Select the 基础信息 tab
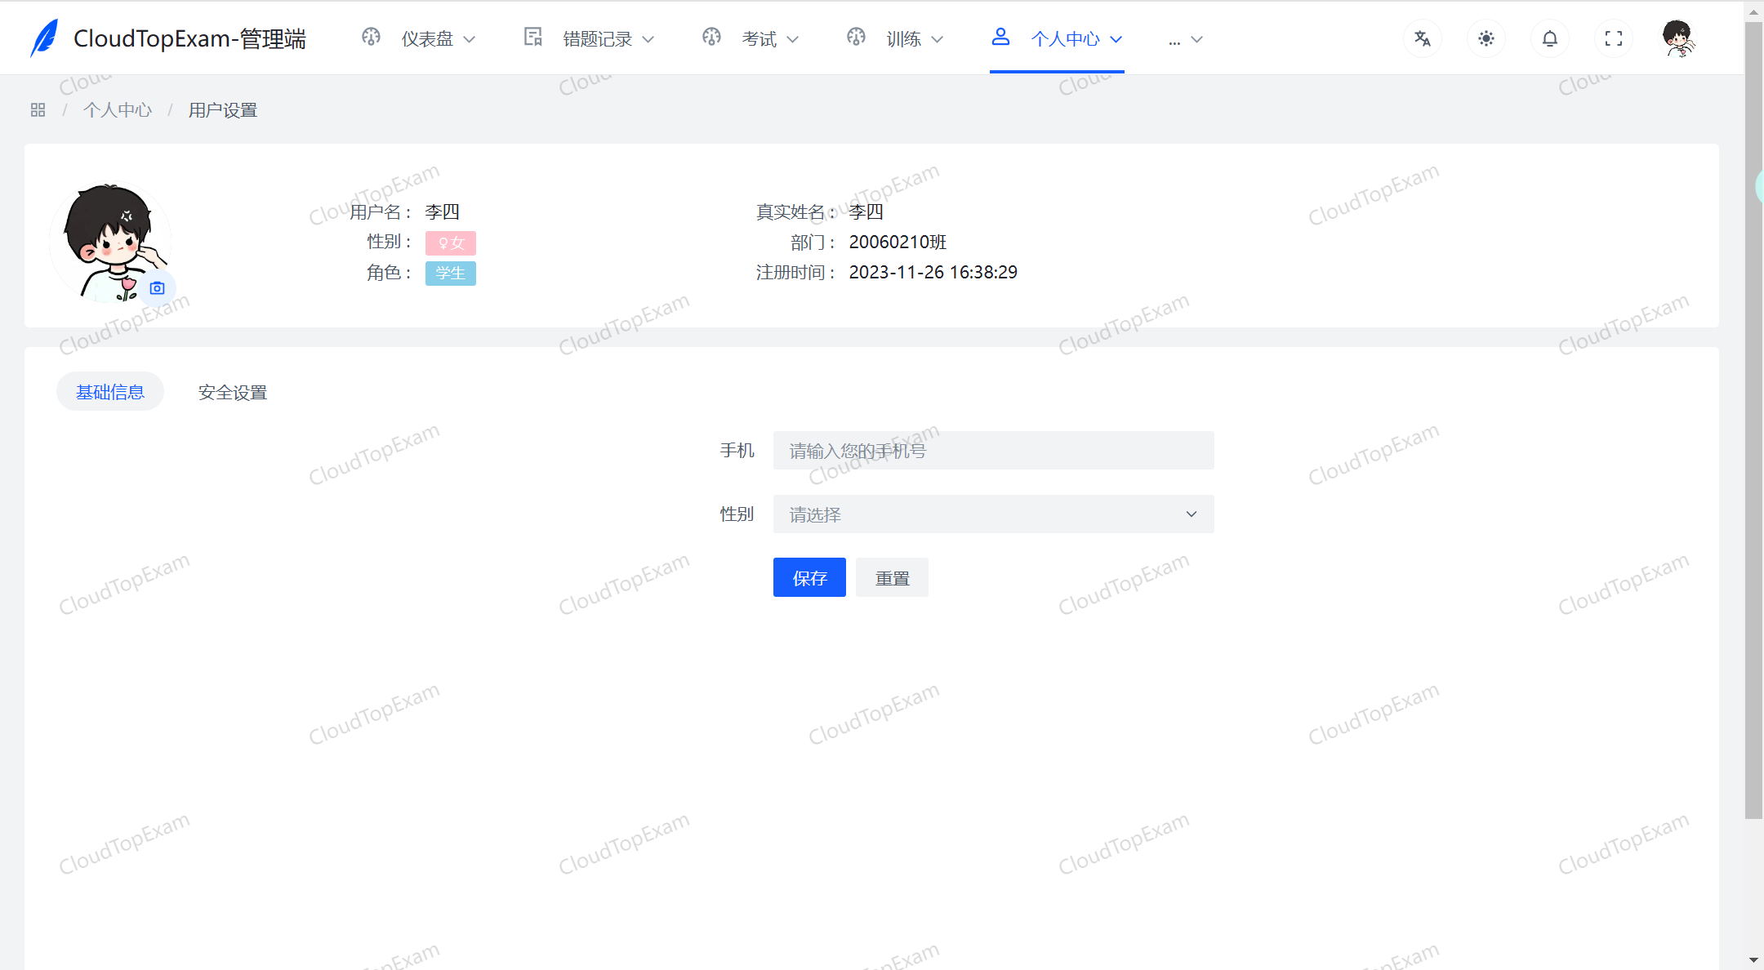The image size is (1764, 970). (109, 392)
